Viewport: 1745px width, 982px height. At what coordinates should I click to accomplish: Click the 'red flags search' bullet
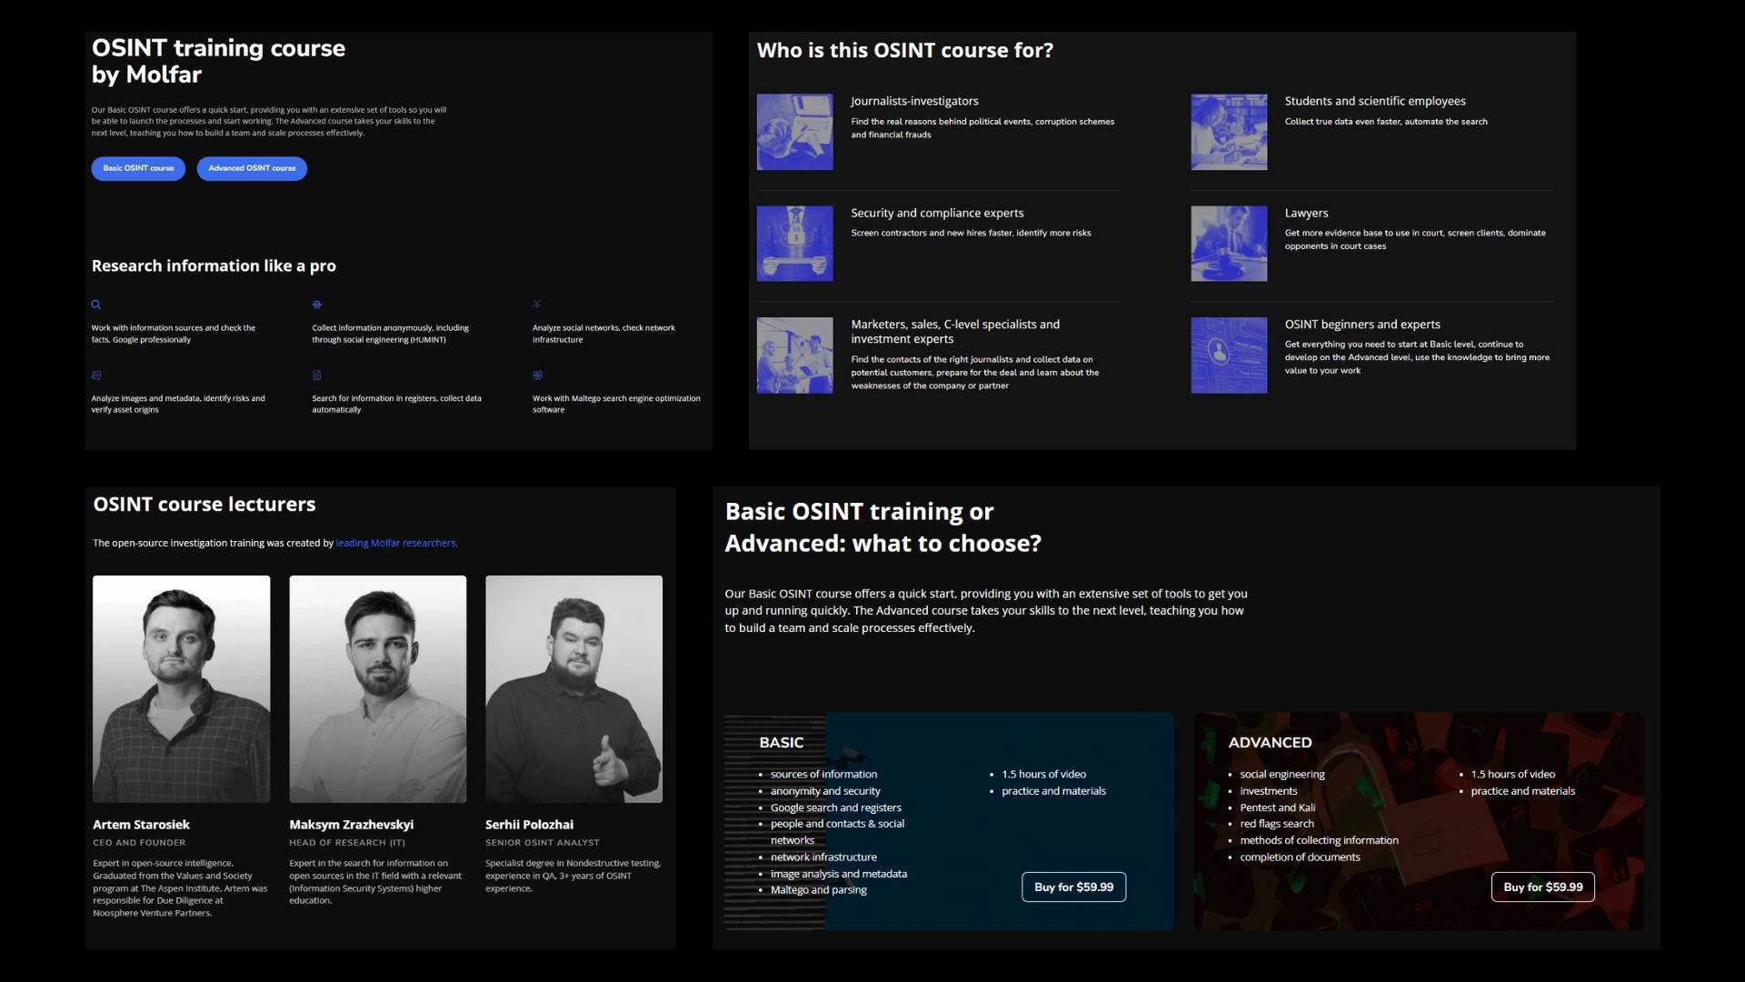[1277, 824]
